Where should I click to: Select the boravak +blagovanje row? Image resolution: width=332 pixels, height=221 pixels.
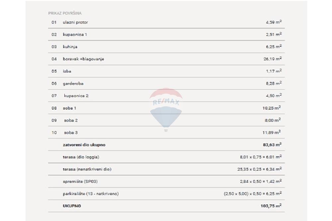coord(166,59)
